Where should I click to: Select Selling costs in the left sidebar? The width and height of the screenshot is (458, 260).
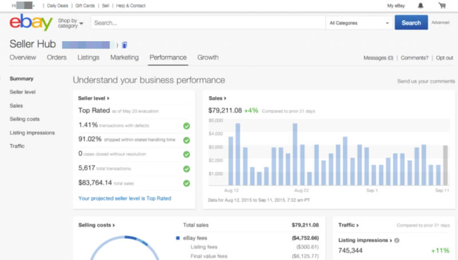tap(25, 119)
